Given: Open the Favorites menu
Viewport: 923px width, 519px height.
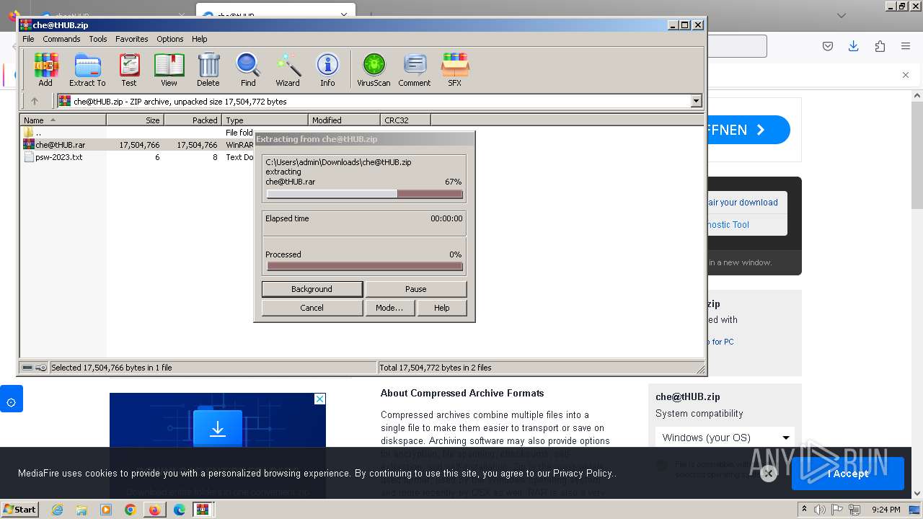Looking at the screenshot, I should click(132, 39).
